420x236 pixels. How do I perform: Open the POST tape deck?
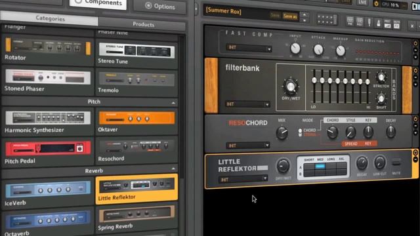(360, 22)
